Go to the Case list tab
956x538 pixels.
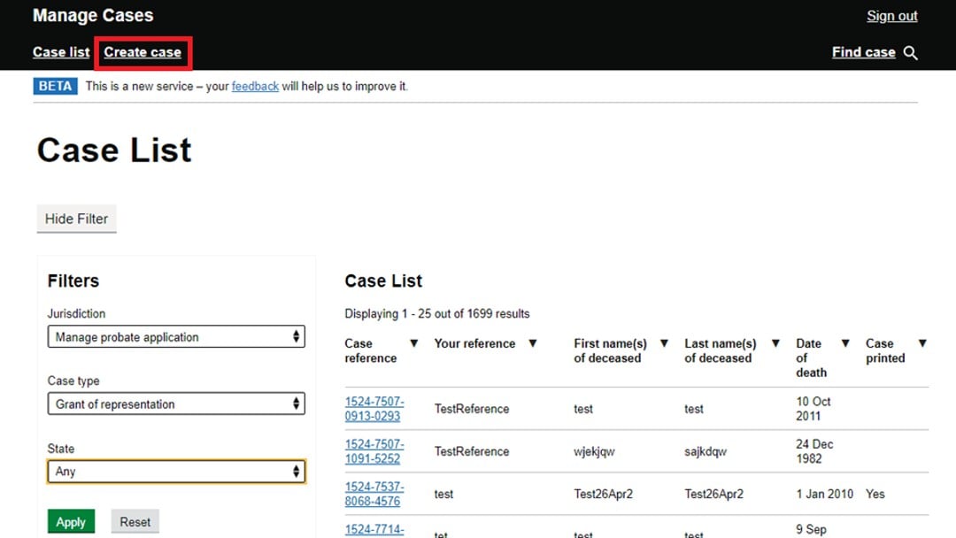pos(61,52)
